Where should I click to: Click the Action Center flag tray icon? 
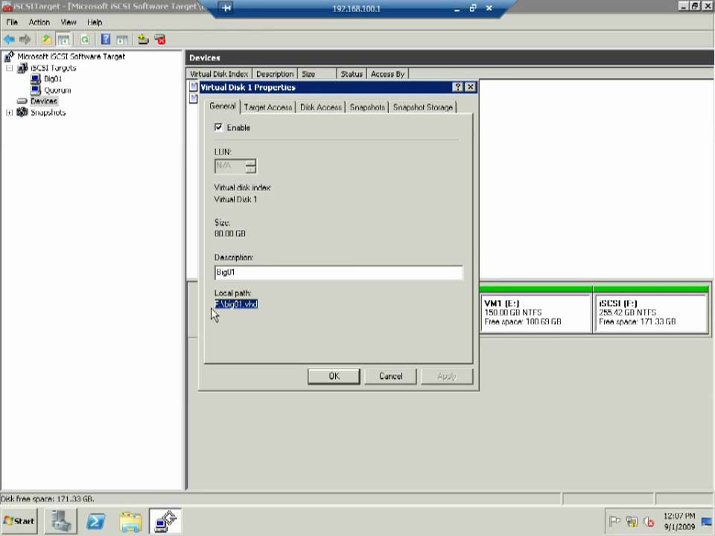pyautogui.click(x=614, y=521)
